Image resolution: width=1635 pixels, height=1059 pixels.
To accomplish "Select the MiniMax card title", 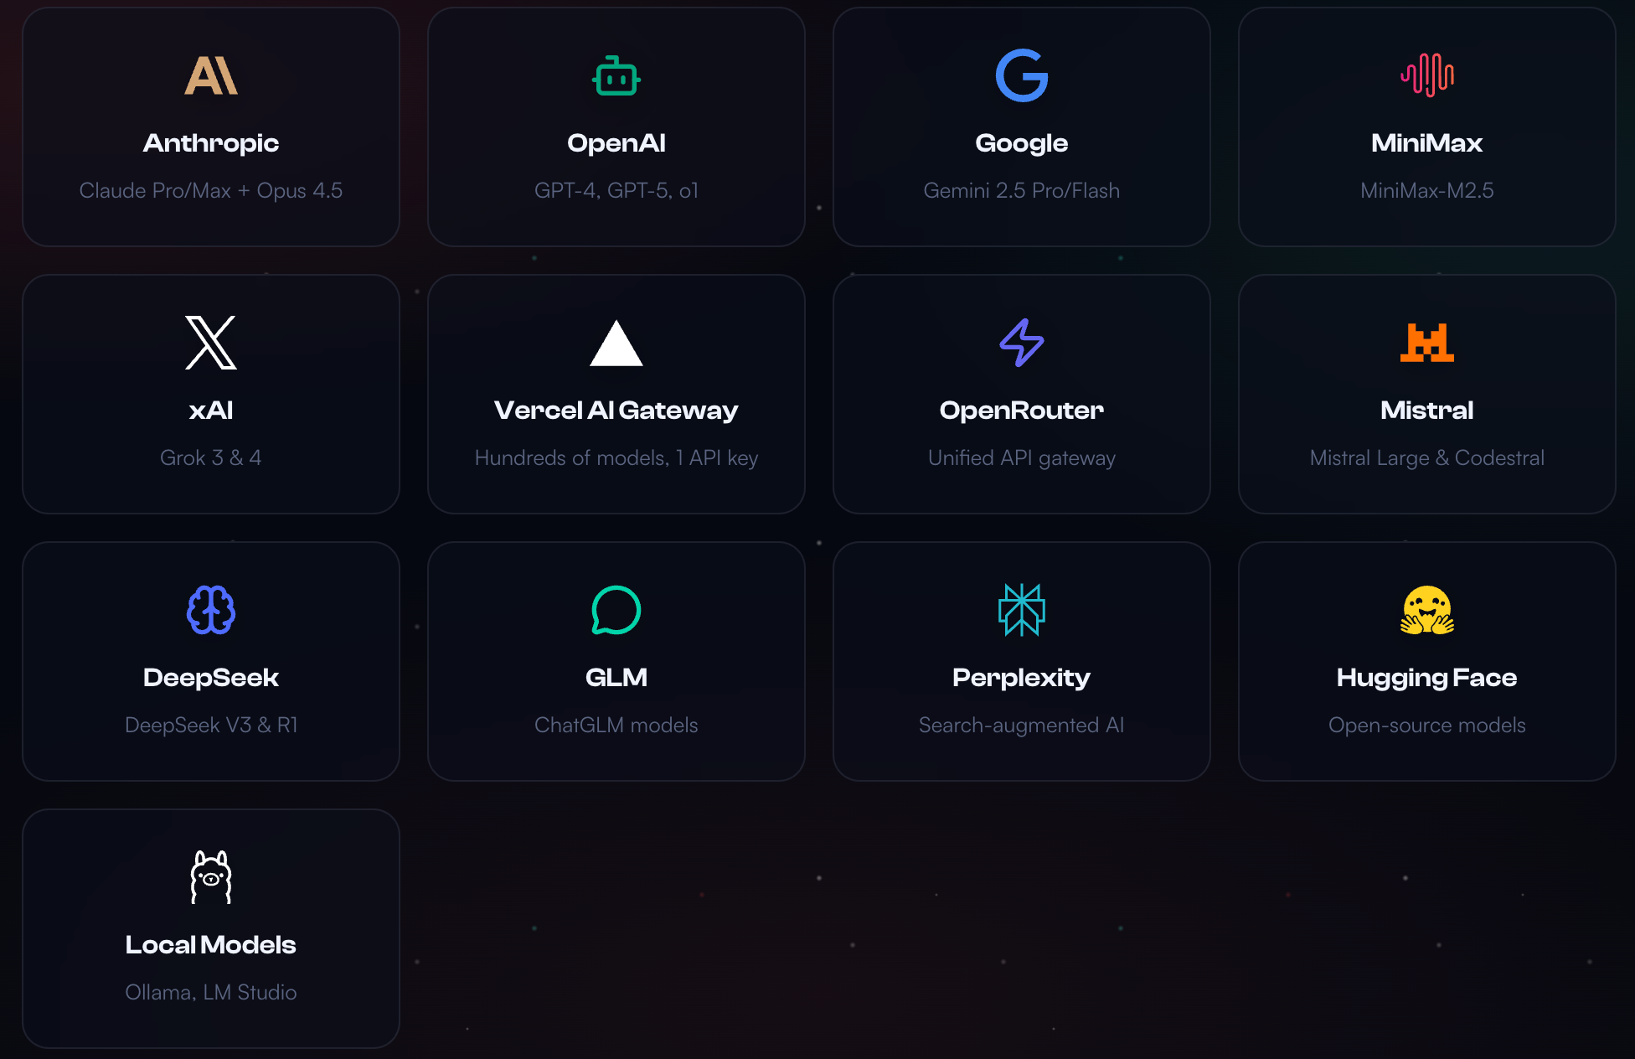I will [x=1427, y=143].
